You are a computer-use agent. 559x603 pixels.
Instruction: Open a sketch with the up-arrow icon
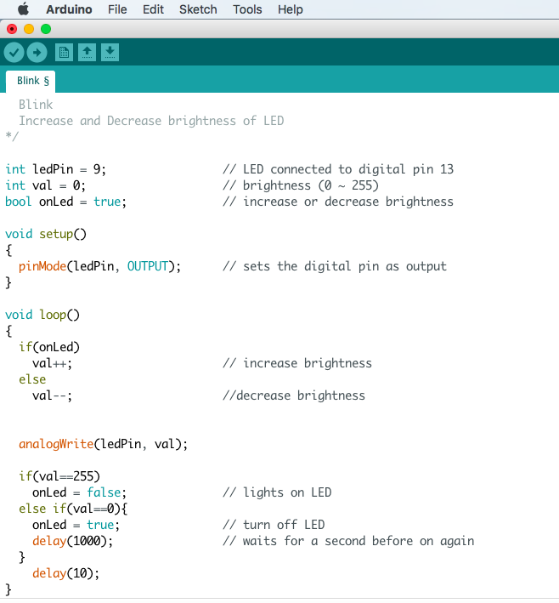click(88, 52)
